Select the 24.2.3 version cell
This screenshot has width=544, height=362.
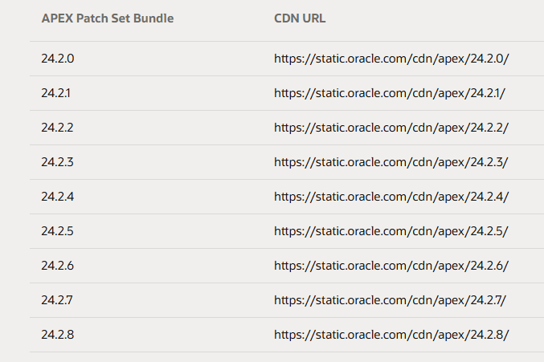(x=57, y=162)
